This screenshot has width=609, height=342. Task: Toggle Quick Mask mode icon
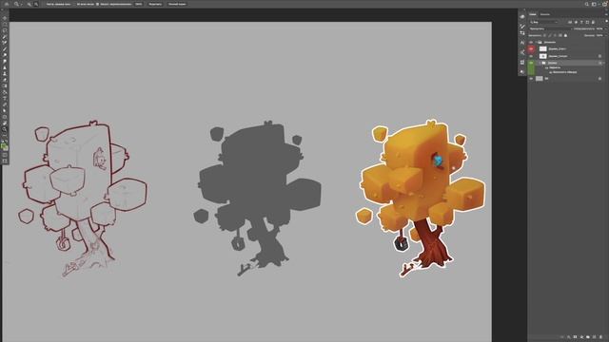point(5,155)
